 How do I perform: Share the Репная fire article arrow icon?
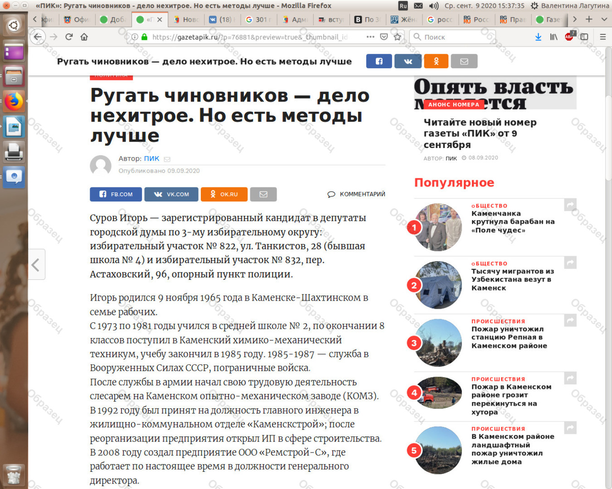[570, 320]
